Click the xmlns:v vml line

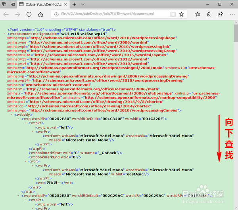[49, 85]
